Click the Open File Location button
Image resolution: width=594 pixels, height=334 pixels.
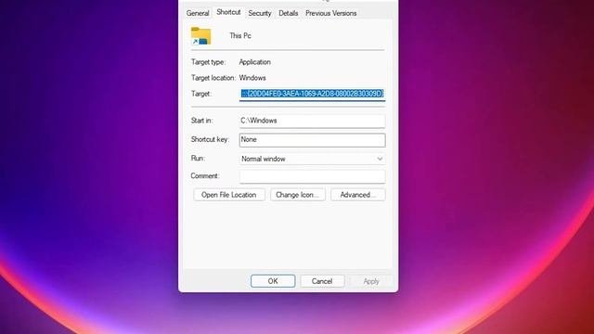pos(229,195)
